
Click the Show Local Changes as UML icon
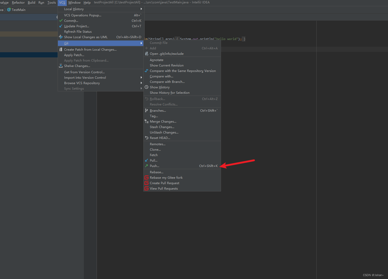click(61, 37)
